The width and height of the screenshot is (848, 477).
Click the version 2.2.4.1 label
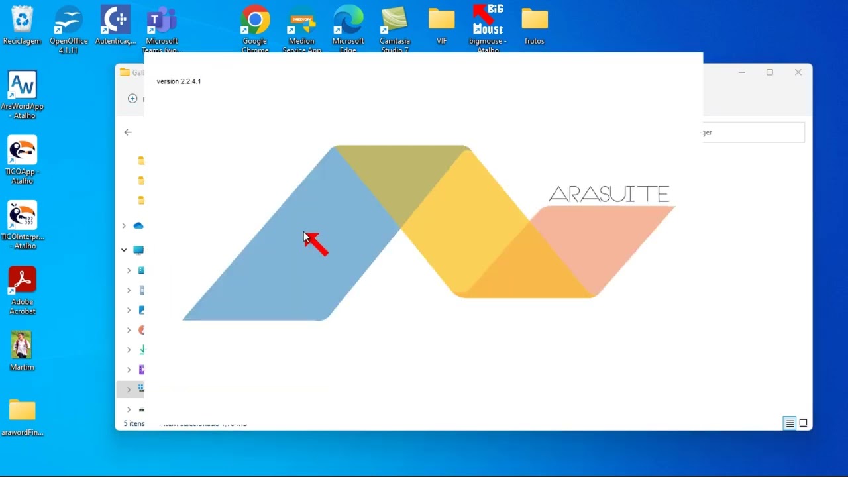tap(179, 81)
